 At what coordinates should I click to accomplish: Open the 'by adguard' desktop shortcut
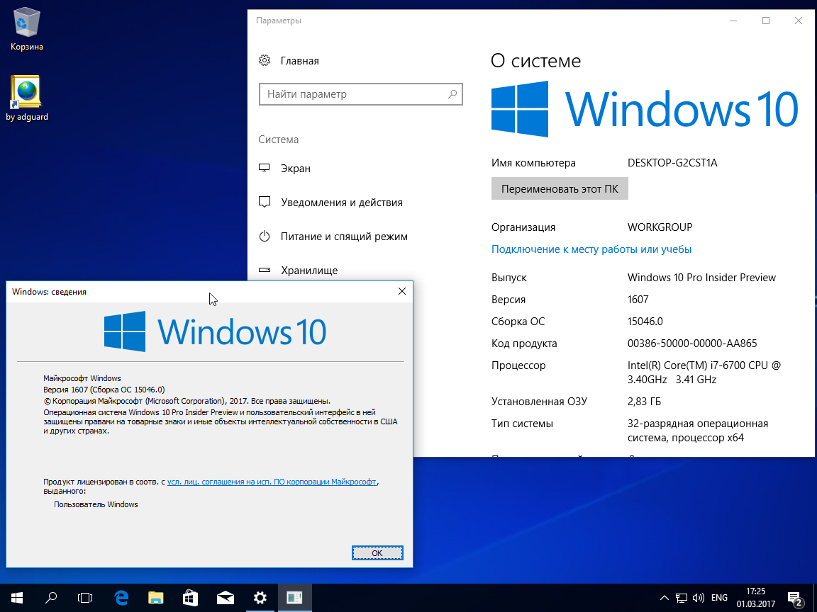pyautogui.click(x=26, y=99)
